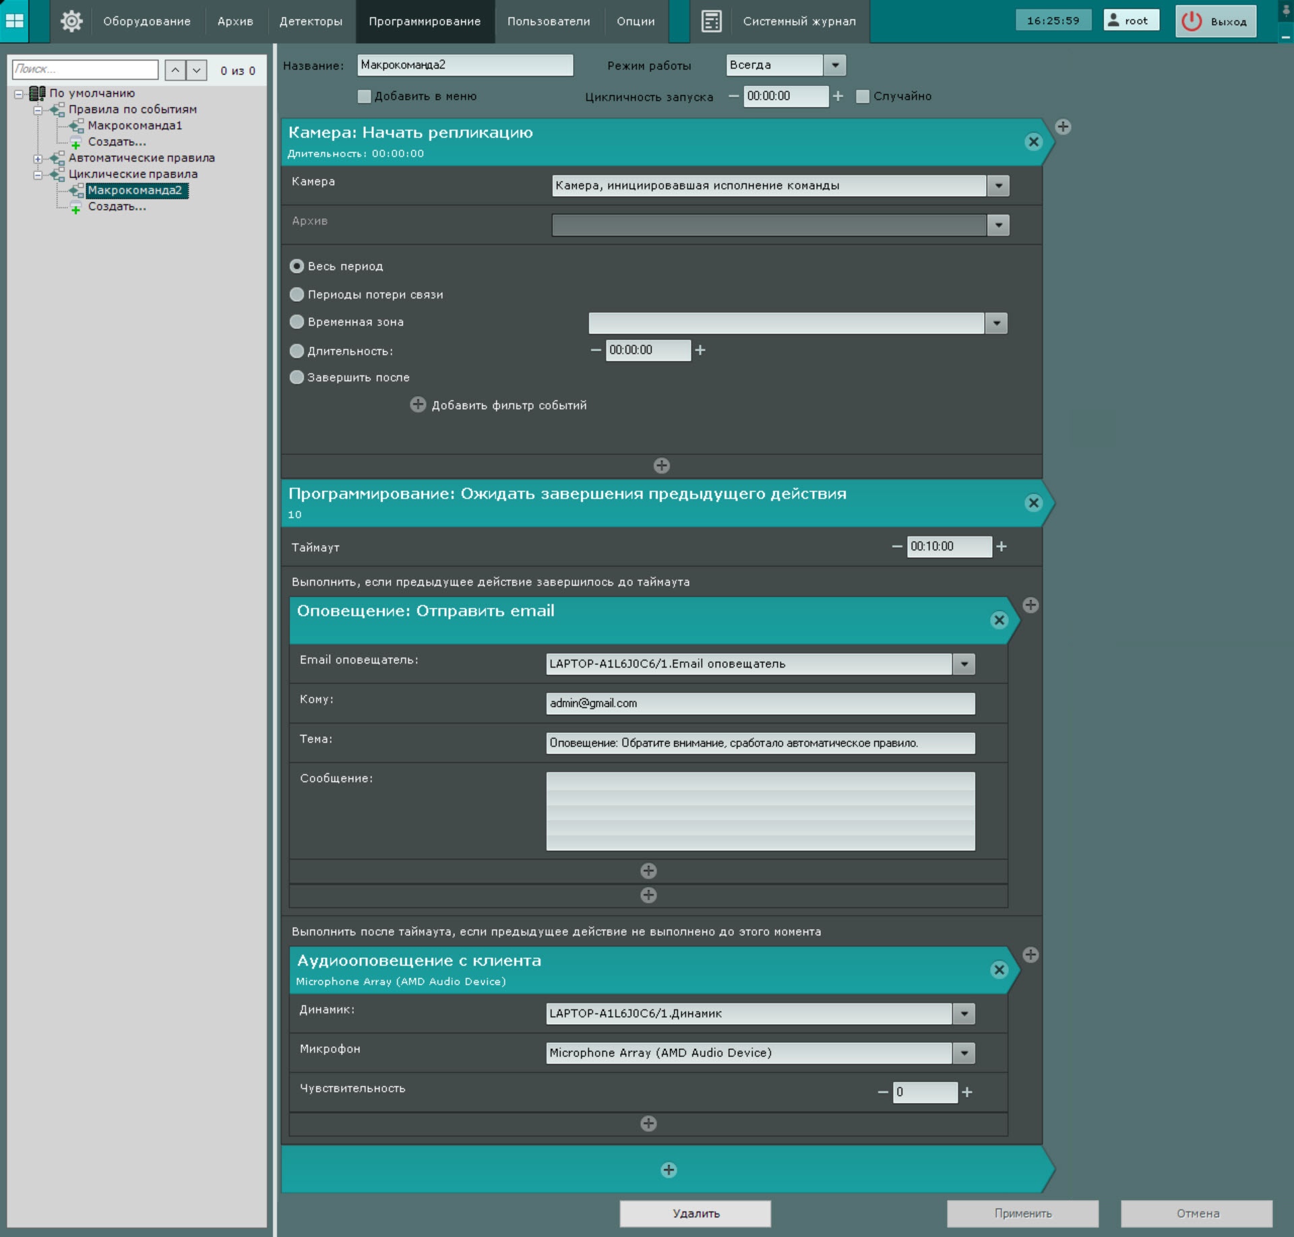Open the layouts grid icon top-left
This screenshot has height=1237, width=1294.
[14, 21]
